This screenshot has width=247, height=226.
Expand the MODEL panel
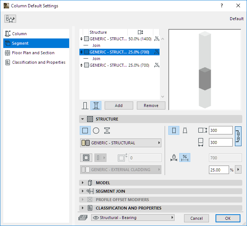click(161, 183)
